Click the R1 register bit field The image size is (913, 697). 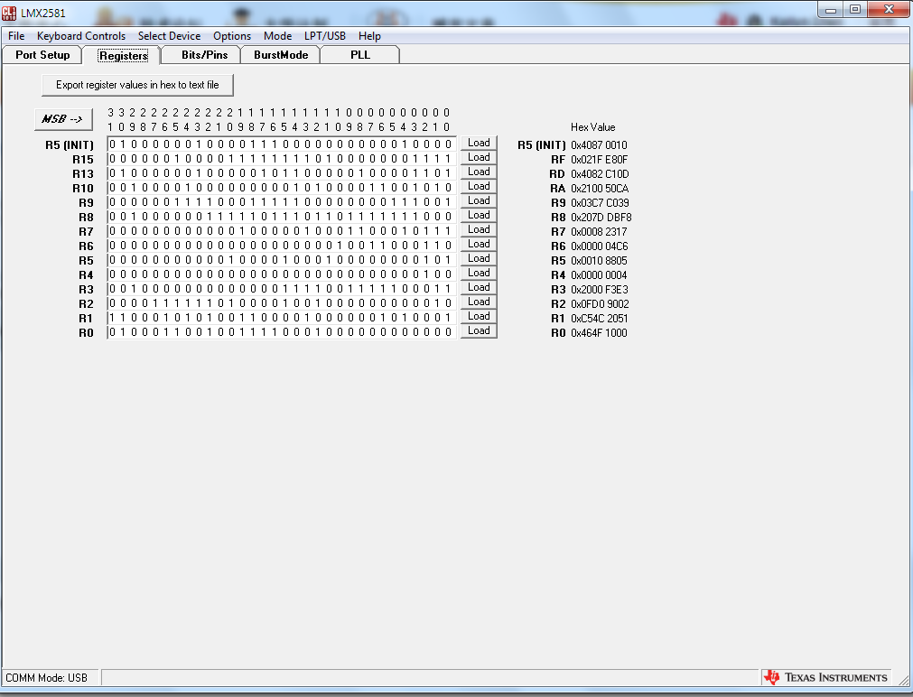[282, 317]
